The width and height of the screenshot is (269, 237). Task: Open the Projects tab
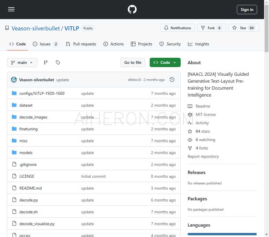coord(142,44)
